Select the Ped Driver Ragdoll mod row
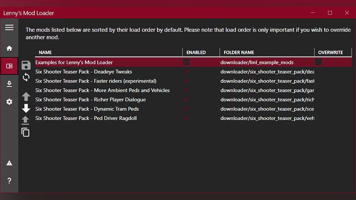The height and width of the screenshot is (200, 356). [x=86, y=118]
